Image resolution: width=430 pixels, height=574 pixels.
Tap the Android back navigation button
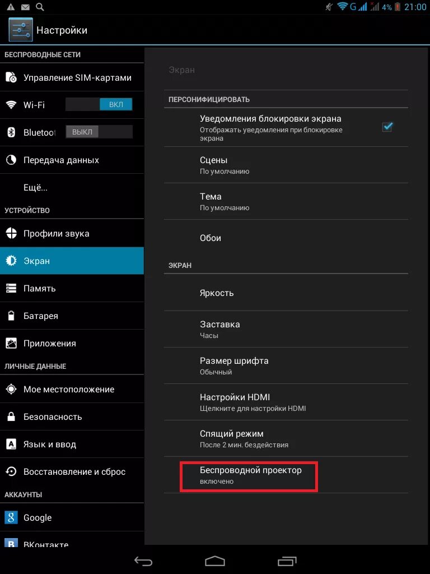[143, 561]
